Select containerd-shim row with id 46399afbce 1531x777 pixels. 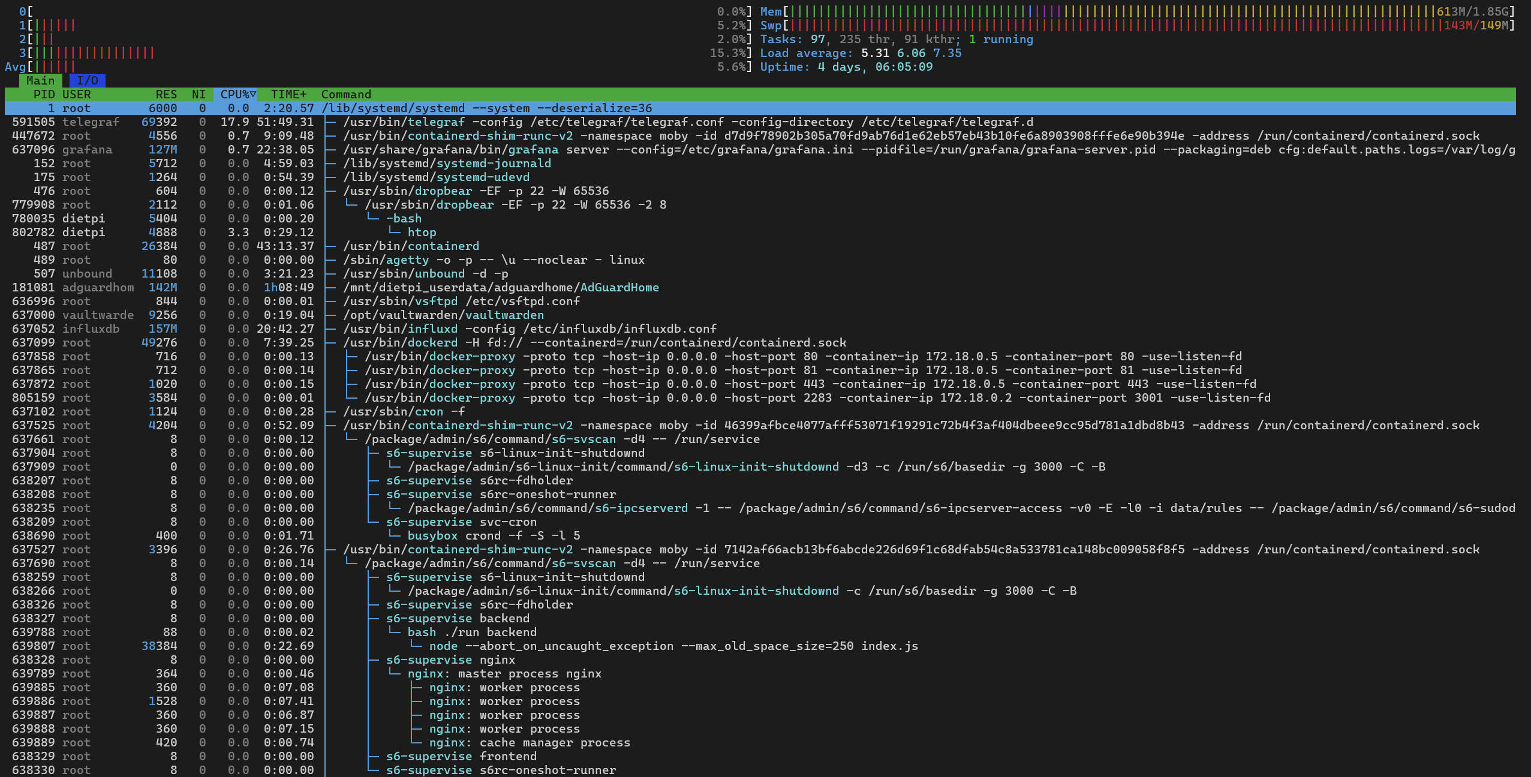pyautogui.click(x=760, y=425)
